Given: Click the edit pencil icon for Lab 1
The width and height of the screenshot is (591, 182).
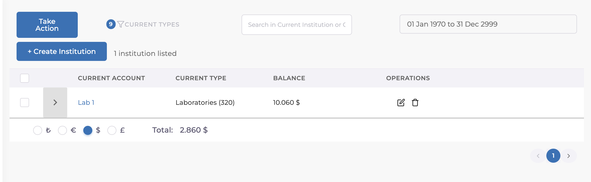Looking at the screenshot, I should click(401, 103).
